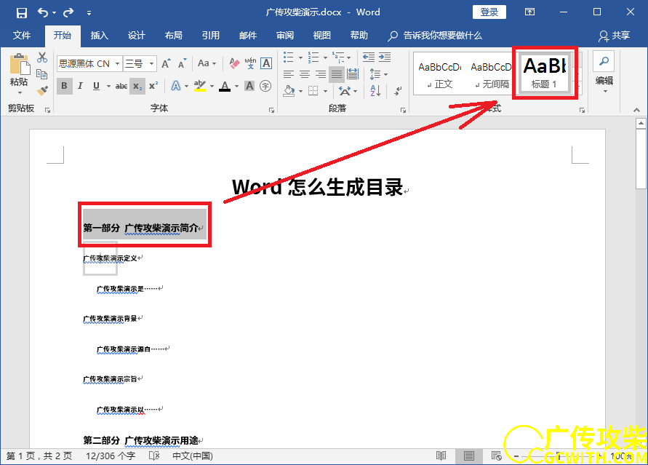Apply distributed alignment
The height and width of the screenshot is (465, 648).
[x=353, y=74]
